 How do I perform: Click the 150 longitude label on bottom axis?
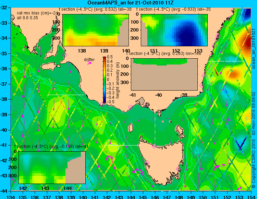(x=203, y=197)
